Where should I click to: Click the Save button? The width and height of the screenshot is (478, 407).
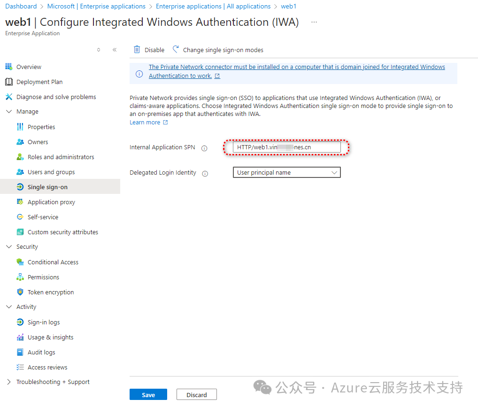click(x=148, y=394)
